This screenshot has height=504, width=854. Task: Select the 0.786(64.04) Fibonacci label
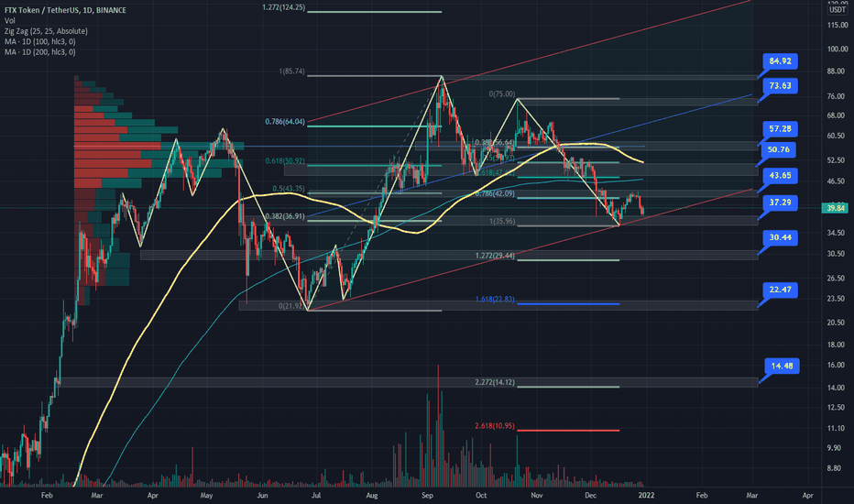285,122
